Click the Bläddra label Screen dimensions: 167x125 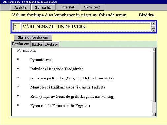[146, 15]
